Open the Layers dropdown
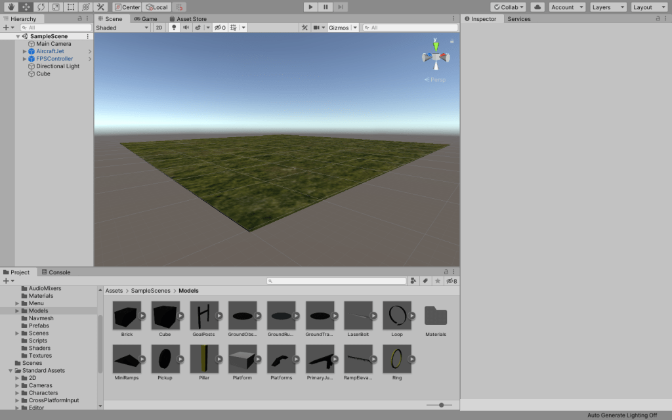This screenshot has width=672, height=420. [x=608, y=7]
